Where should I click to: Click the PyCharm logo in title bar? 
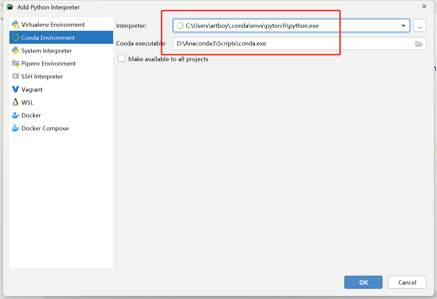10,7
